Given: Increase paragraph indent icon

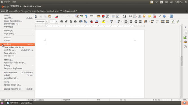Looking at the screenshot, I should [x=163, y=22].
